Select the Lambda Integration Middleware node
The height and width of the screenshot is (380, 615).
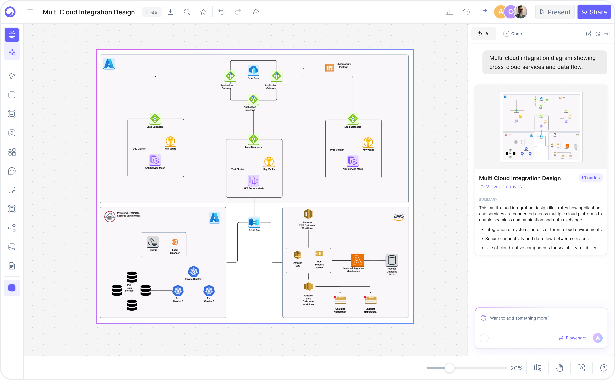coord(357,263)
